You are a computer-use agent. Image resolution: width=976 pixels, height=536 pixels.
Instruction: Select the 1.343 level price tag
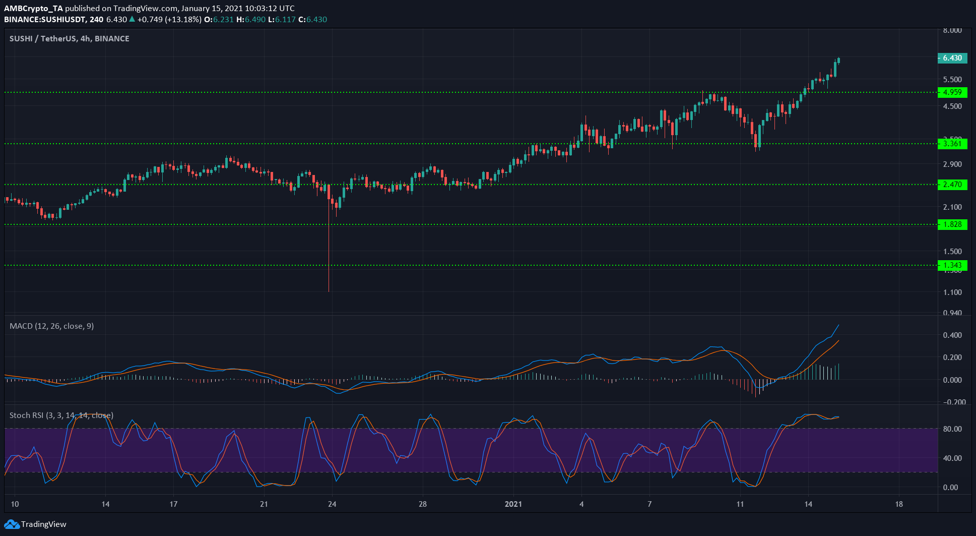tap(952, 265)
